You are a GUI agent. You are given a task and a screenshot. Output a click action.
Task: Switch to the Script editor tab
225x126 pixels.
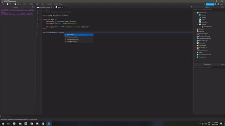tap(59, 7)
